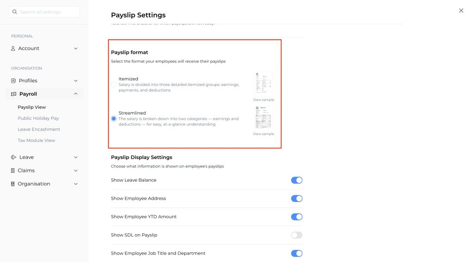
Task: View sample of Itemized payslip
Action: click(x=263, y=100)
